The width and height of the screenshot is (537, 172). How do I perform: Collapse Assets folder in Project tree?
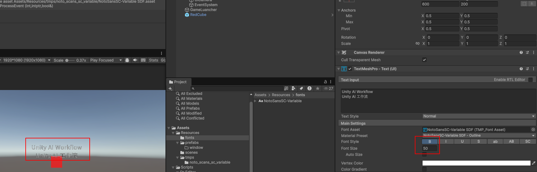click(169, 128)
